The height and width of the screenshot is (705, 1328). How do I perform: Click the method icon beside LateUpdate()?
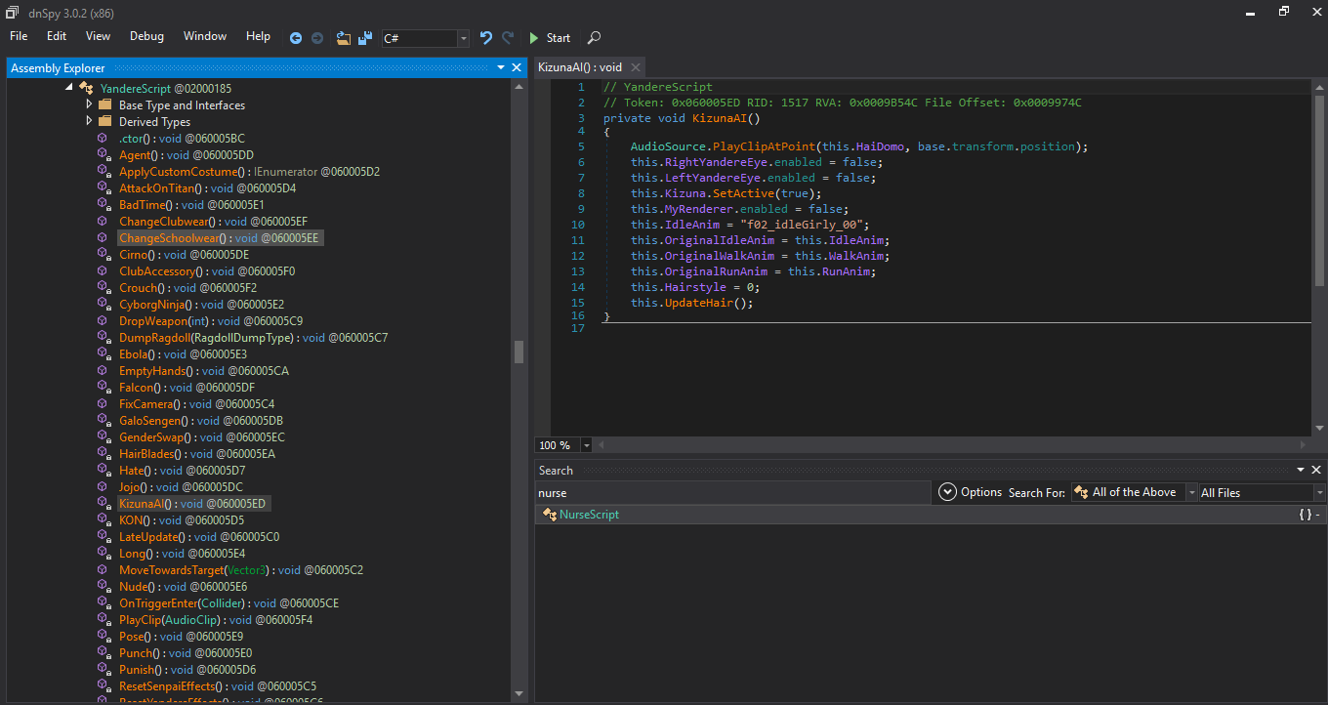(103, 537)
